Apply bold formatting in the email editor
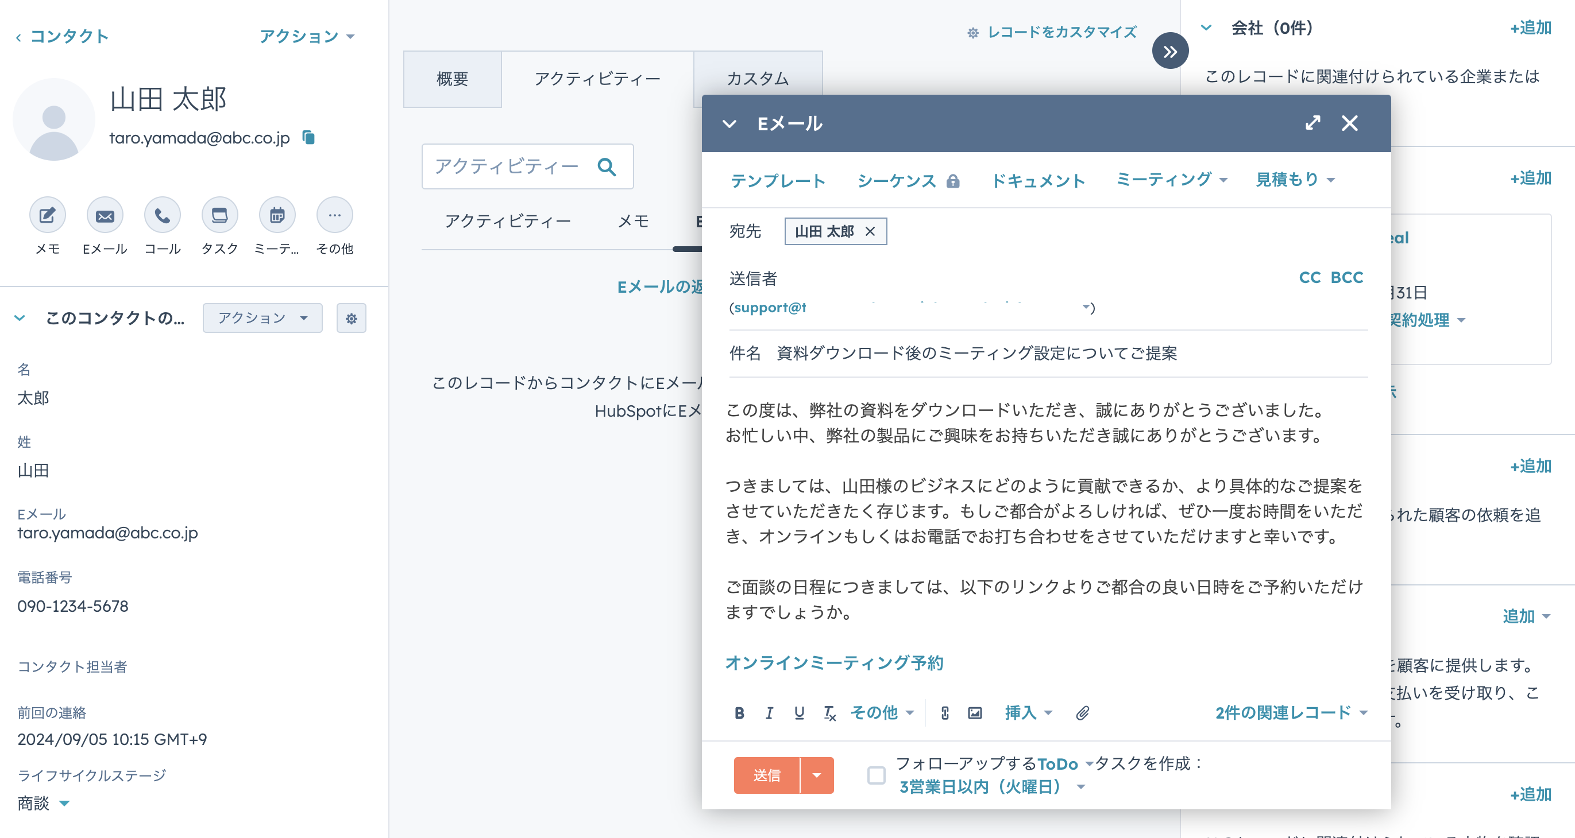The image size is (1575, 838). pyautogui.click(x=739, y=713)
